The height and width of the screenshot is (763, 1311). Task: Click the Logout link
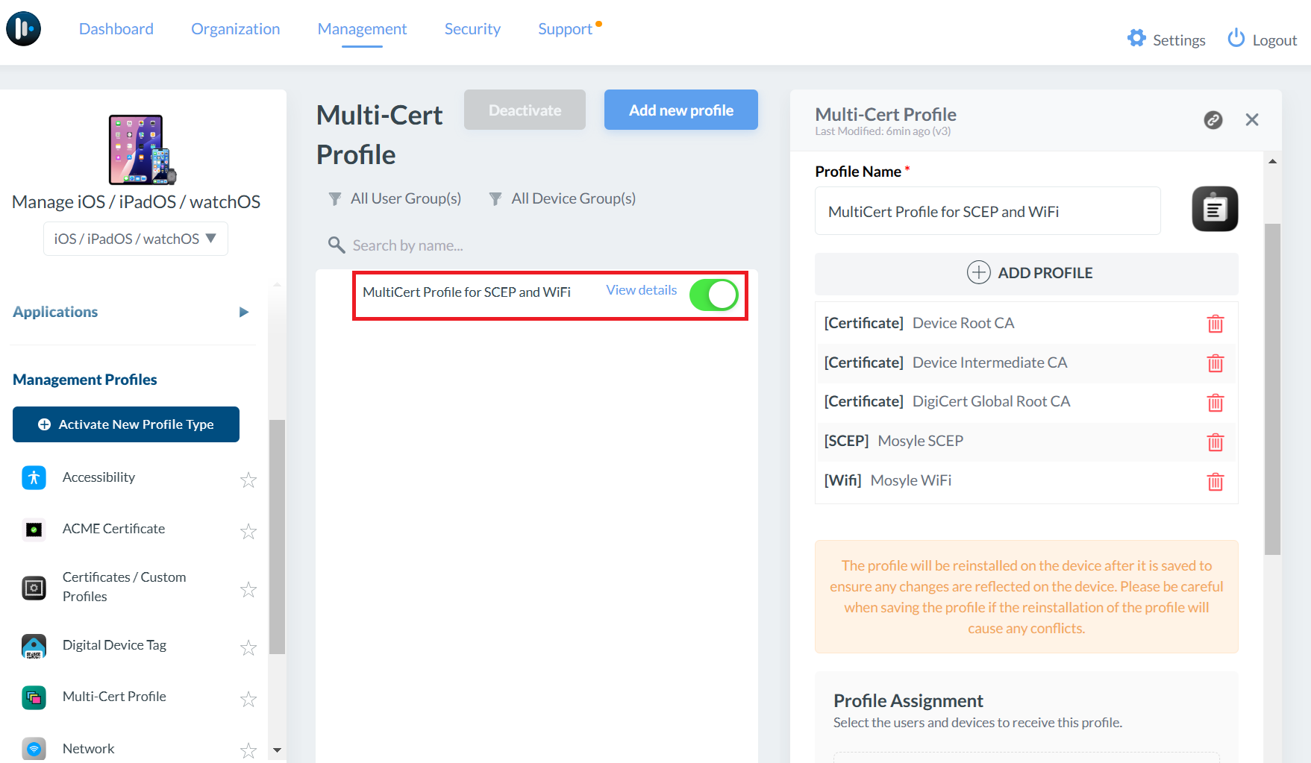pyautogui.click(x=1274, y=40)
